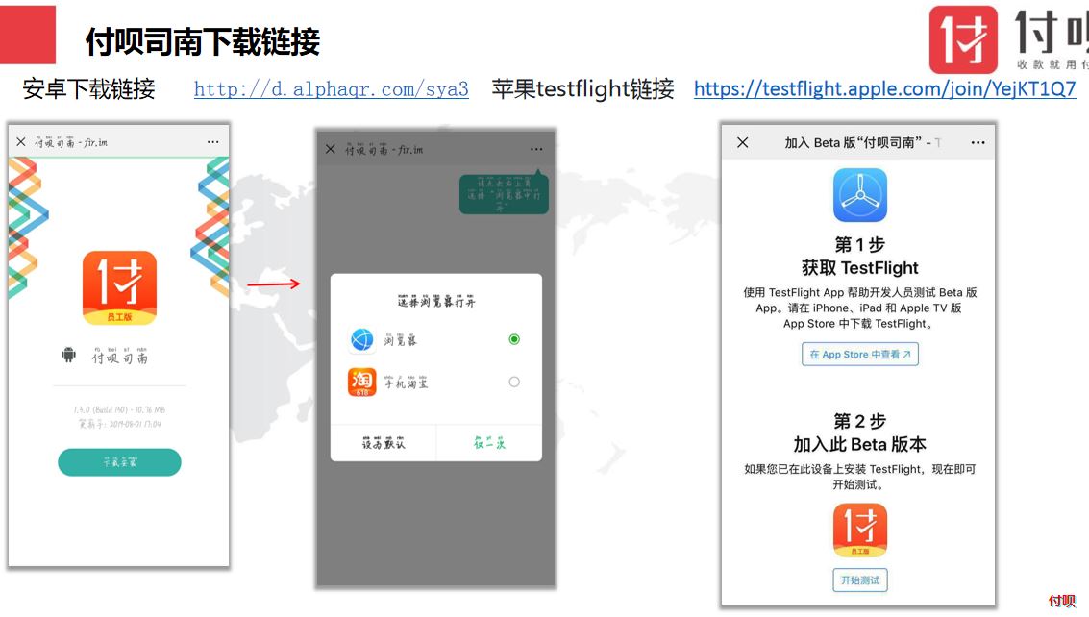Click the red 付呗 logo in slide corner
The image size is (1089, 617).
pos(963,39)
